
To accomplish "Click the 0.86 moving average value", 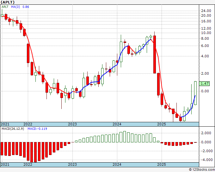I will pyautogui.click(x=26, y=7).
